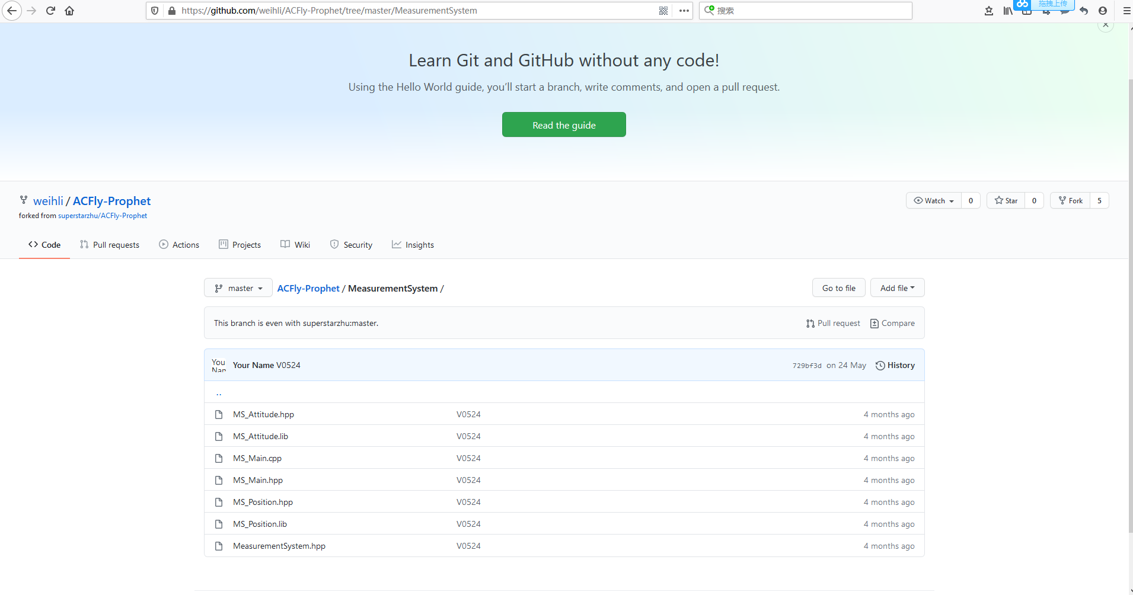Open the Code tab
This screenshot has width=1133, height=595.
pos(44,245)
